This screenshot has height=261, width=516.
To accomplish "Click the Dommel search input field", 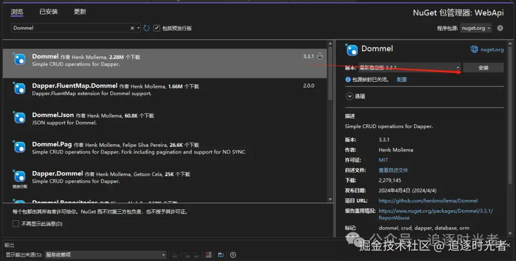I will (71, 28).
